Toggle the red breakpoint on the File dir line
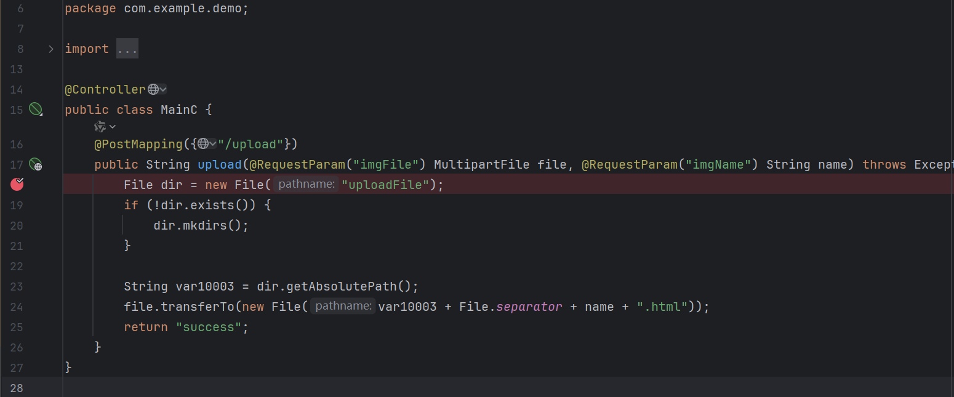The height and width of the screenshot is (397, 954). (17, 184)
